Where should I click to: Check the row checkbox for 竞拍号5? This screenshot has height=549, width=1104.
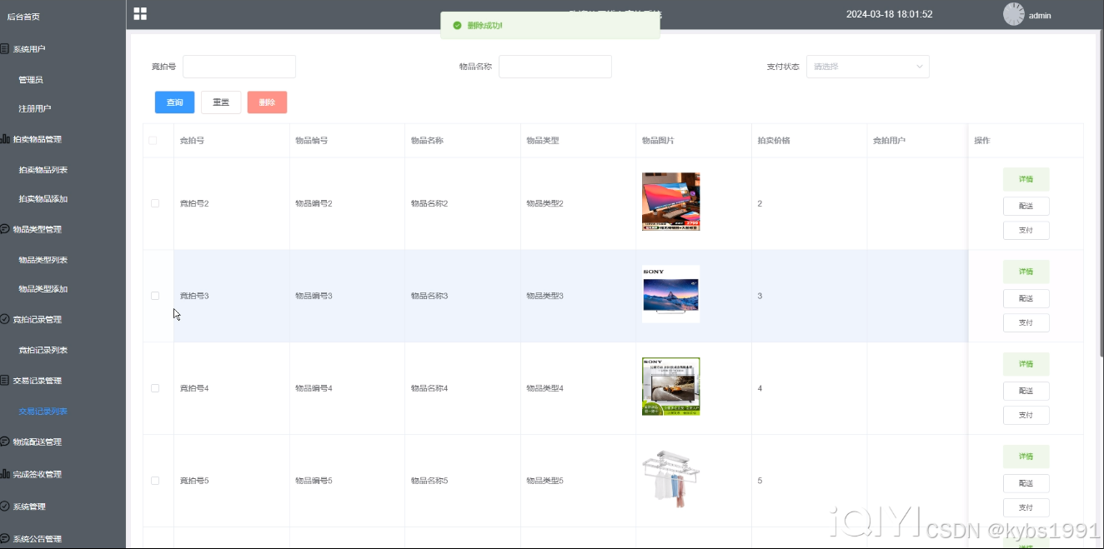[x=154, y=481]
